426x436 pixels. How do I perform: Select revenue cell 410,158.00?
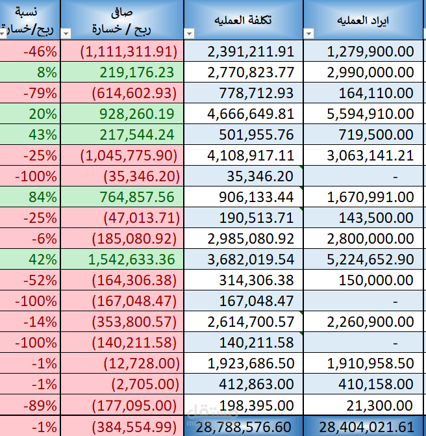click(363, 384)
